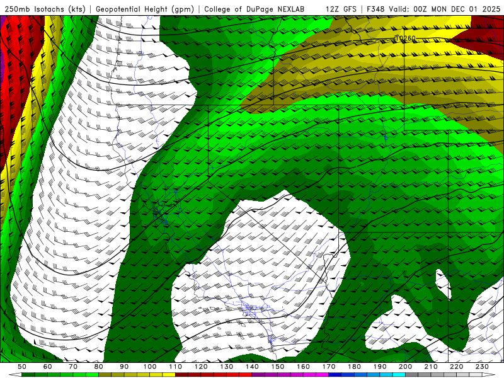Click the '130' value on color scale
Viewport: 504px width, 378px height.
click(226, 367)
